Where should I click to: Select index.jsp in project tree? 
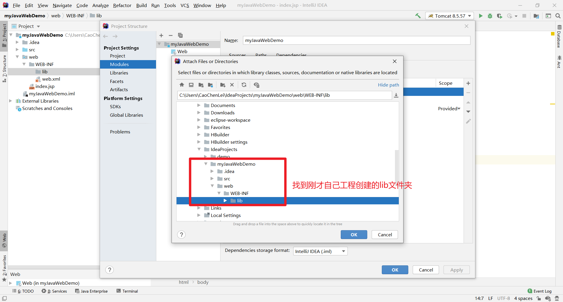point(45,86)
